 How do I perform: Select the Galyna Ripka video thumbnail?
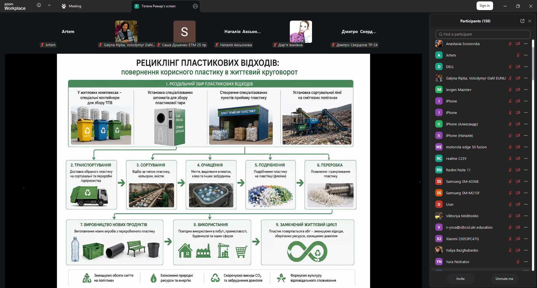(x=126, y=32)
